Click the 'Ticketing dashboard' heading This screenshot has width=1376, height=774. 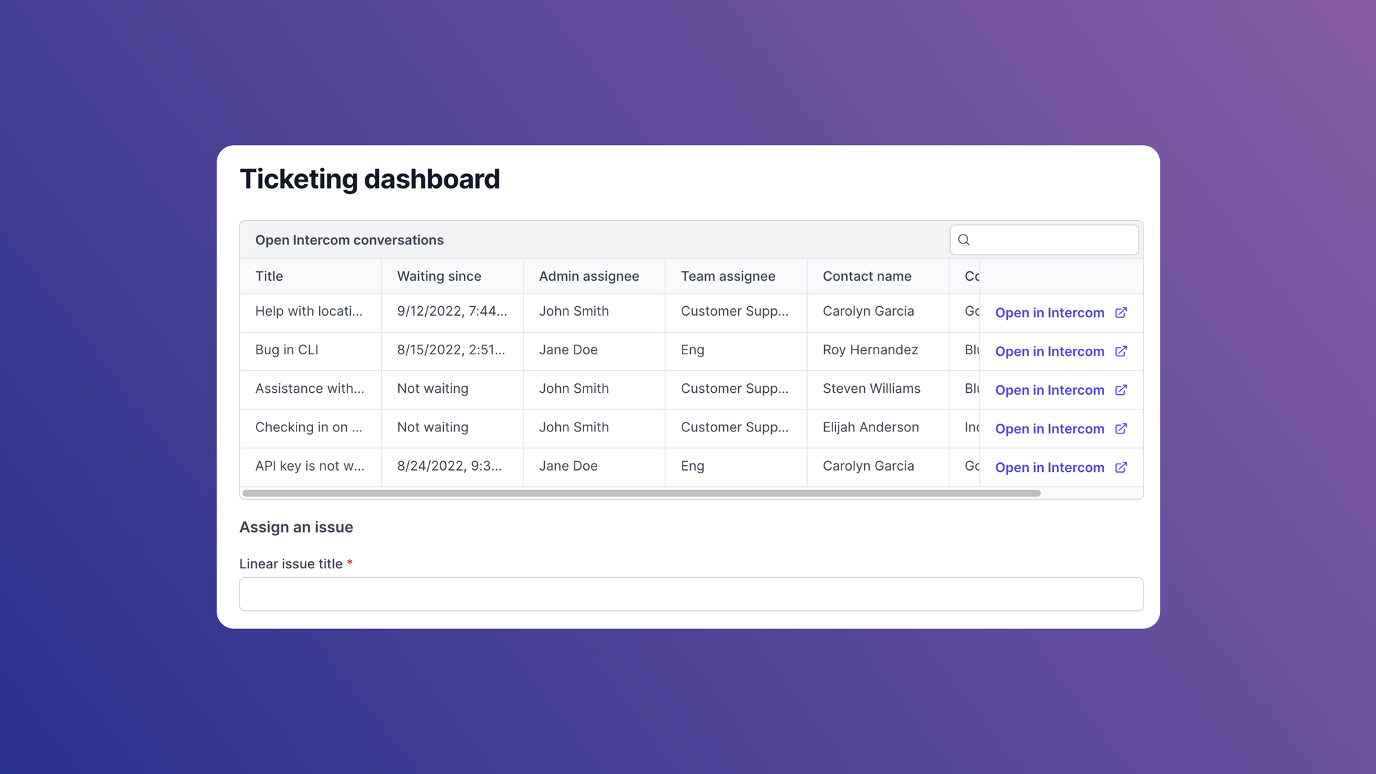[369, 179]
